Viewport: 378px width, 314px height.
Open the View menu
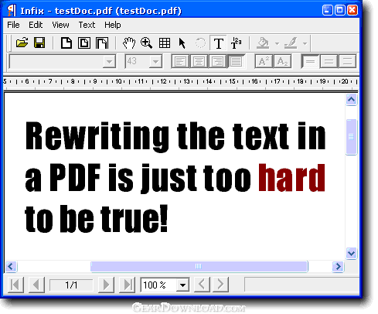point(60,25)
